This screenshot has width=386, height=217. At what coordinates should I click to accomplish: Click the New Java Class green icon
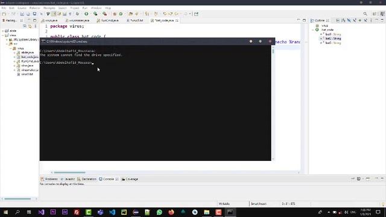pos(121,14)
